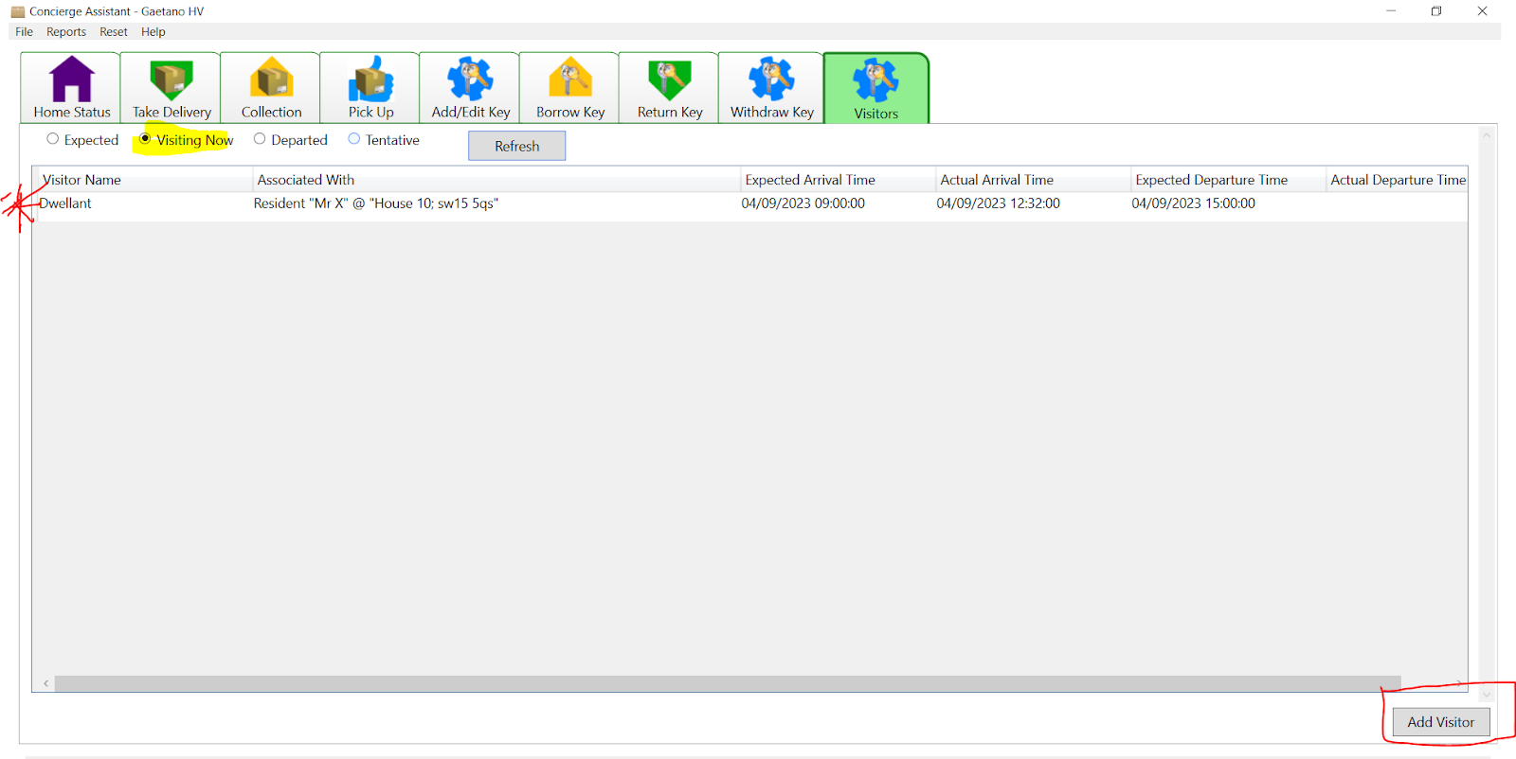Viewport: 1516px width, 759px height.
Task: Sort by Expected Arrival Time column
Action: (838, 180)
